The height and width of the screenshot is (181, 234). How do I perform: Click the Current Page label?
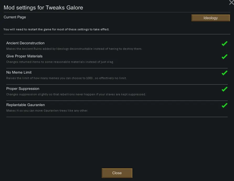(x=15, y=17)
